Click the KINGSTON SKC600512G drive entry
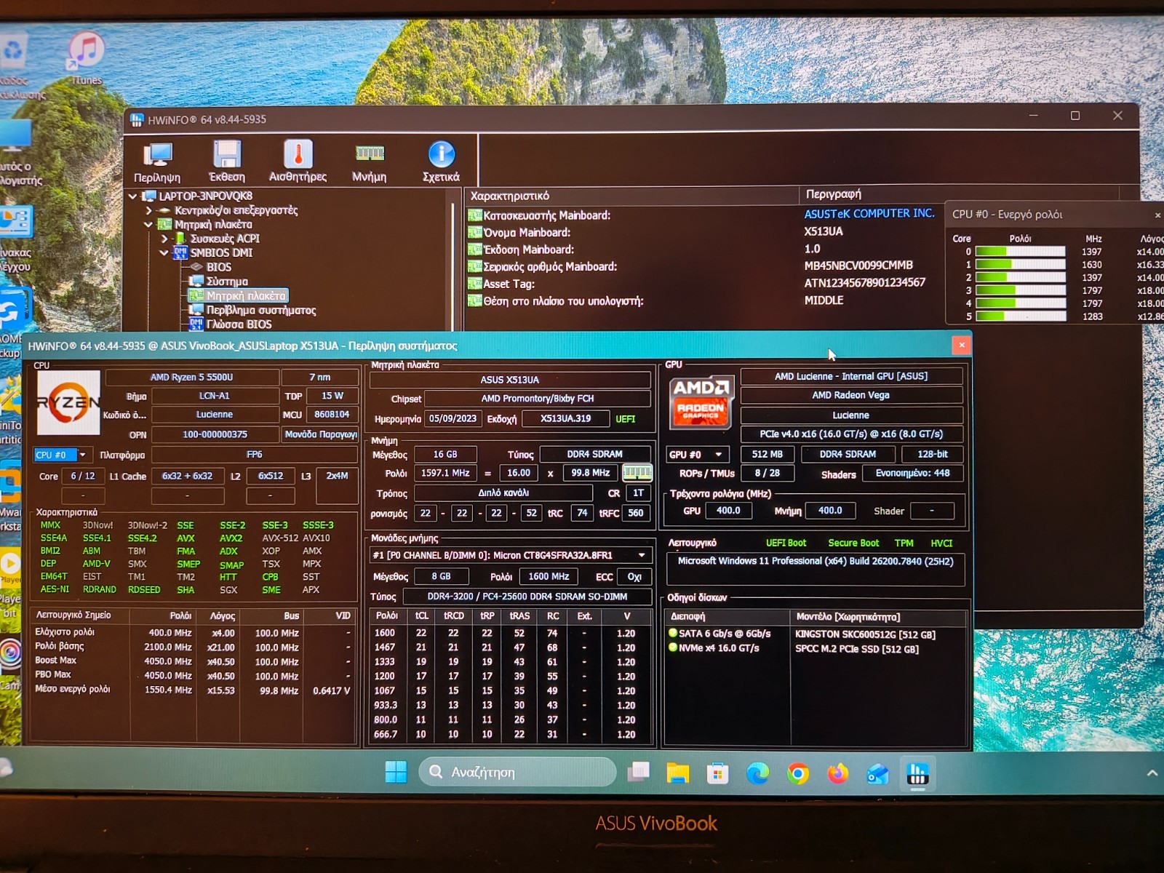 point(865,634)
